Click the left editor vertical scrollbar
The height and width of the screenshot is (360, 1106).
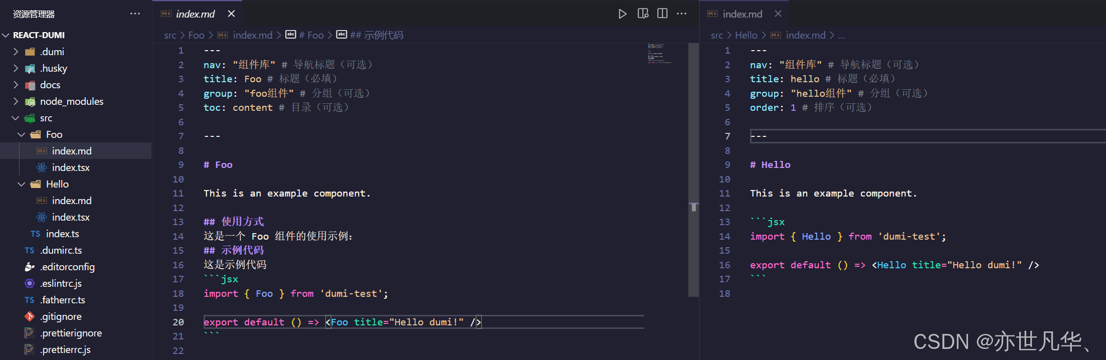coord(694,170)
